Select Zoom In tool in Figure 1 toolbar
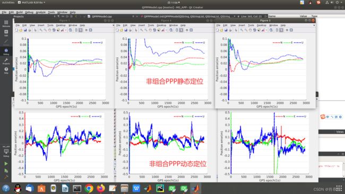 [41, 30]
